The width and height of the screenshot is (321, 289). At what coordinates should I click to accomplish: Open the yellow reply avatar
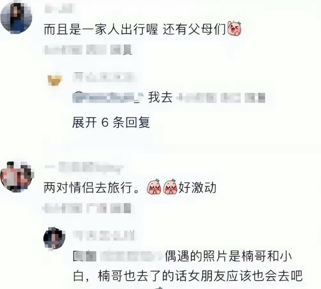[x=55, y=80]
